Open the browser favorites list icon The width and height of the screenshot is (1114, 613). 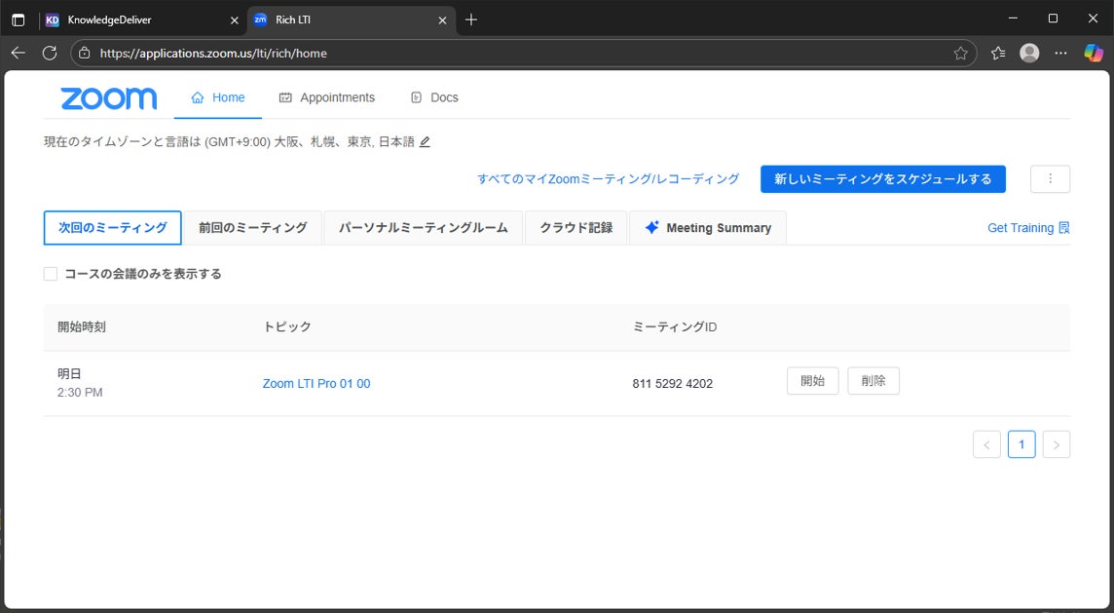tap(998, 54)
